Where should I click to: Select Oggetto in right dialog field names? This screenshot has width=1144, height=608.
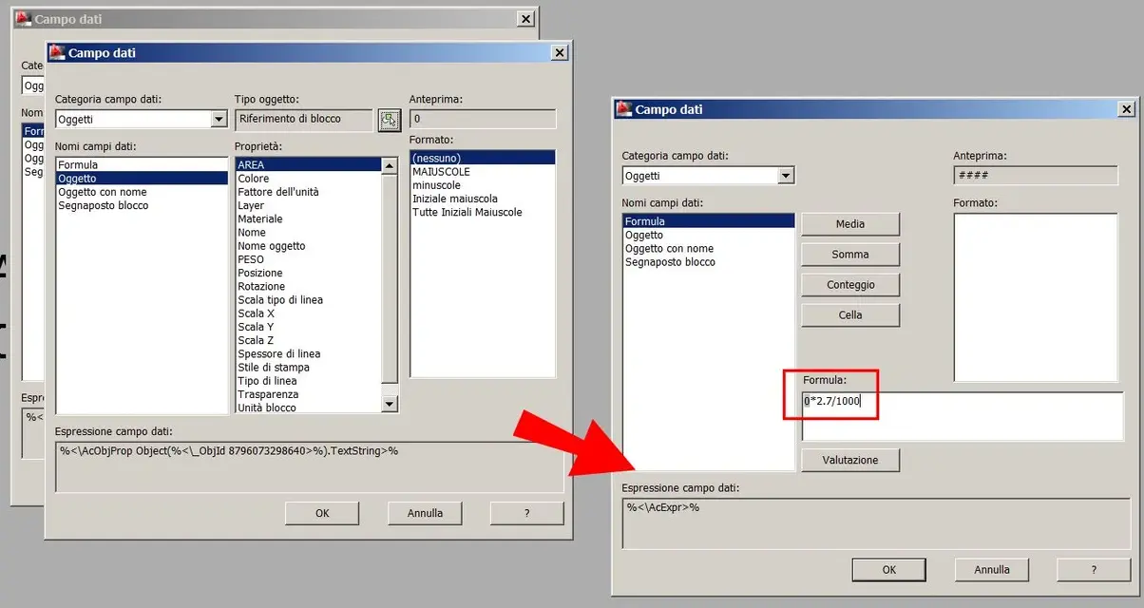[709, 235]
